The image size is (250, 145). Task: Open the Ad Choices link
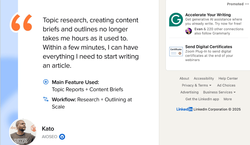(226, 85)
